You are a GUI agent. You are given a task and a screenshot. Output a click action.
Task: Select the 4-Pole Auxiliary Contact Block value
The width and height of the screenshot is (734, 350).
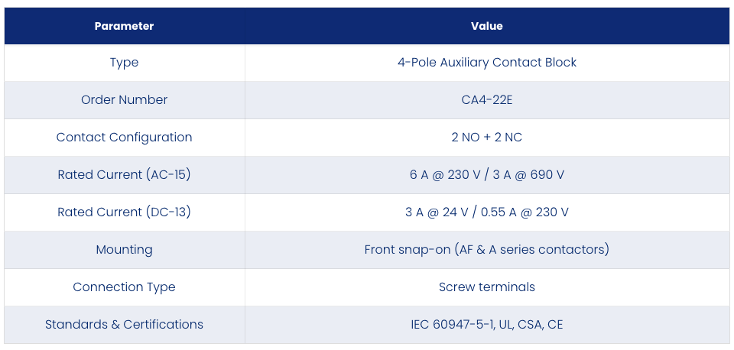tap(487, 63)
